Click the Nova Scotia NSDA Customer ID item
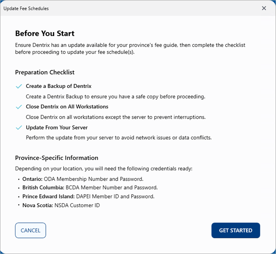 pyautogui.click(x=61, y=205)
